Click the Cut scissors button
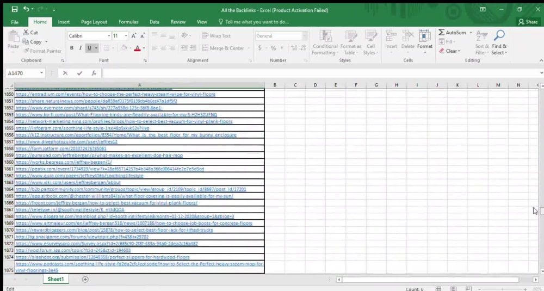544x291 pixels. tap(30, 32)
